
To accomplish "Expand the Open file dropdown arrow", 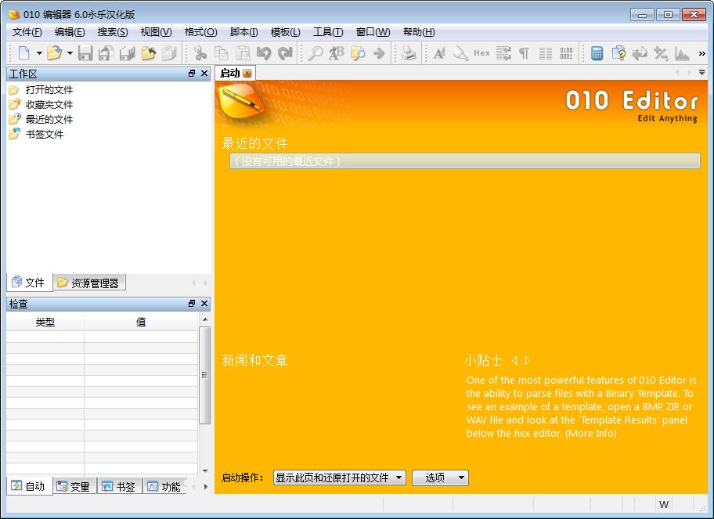I will pos(70,53).
